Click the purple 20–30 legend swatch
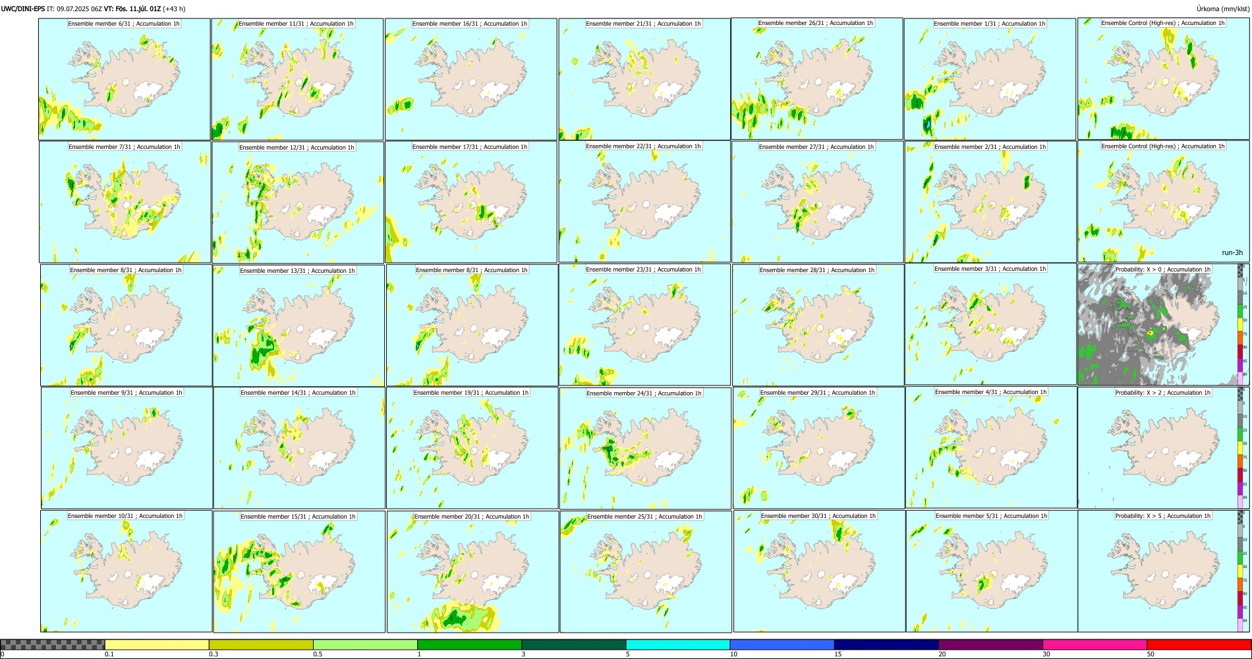This screenshot has height=659, width=1252. tap(990, 645)
